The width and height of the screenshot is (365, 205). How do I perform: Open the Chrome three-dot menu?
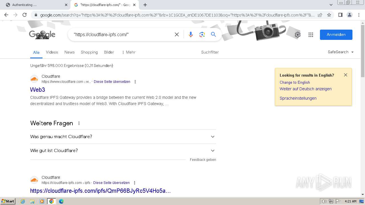click(359, 15)
